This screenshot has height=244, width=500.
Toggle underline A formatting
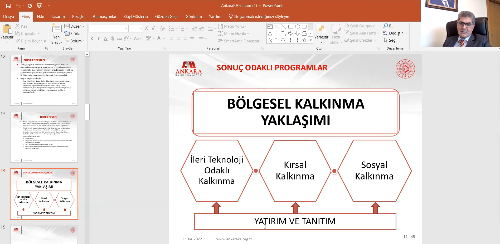(105, 38)
